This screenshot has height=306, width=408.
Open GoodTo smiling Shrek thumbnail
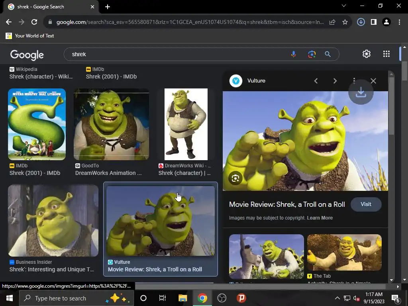pos(112,124)
